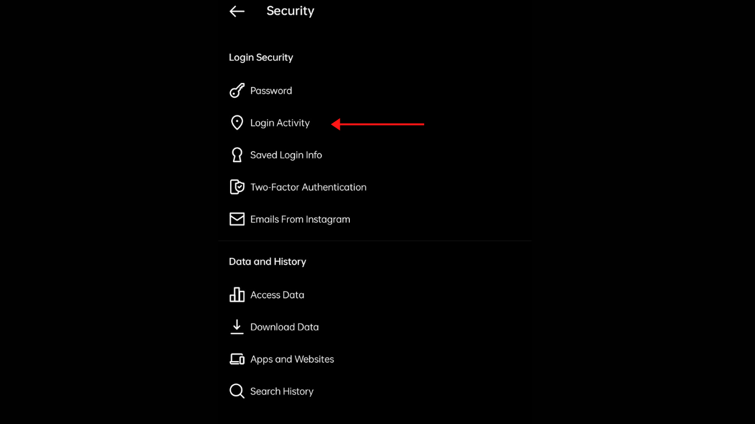755x424 pixels.
Task: Choose Download Data
Action: pos(284,327)
